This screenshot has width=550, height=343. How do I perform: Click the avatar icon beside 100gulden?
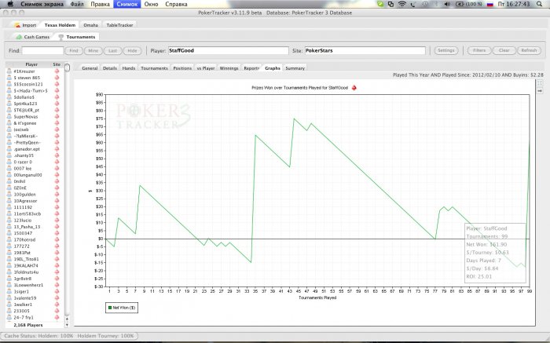pyautogui.click(x=9, y=194)
